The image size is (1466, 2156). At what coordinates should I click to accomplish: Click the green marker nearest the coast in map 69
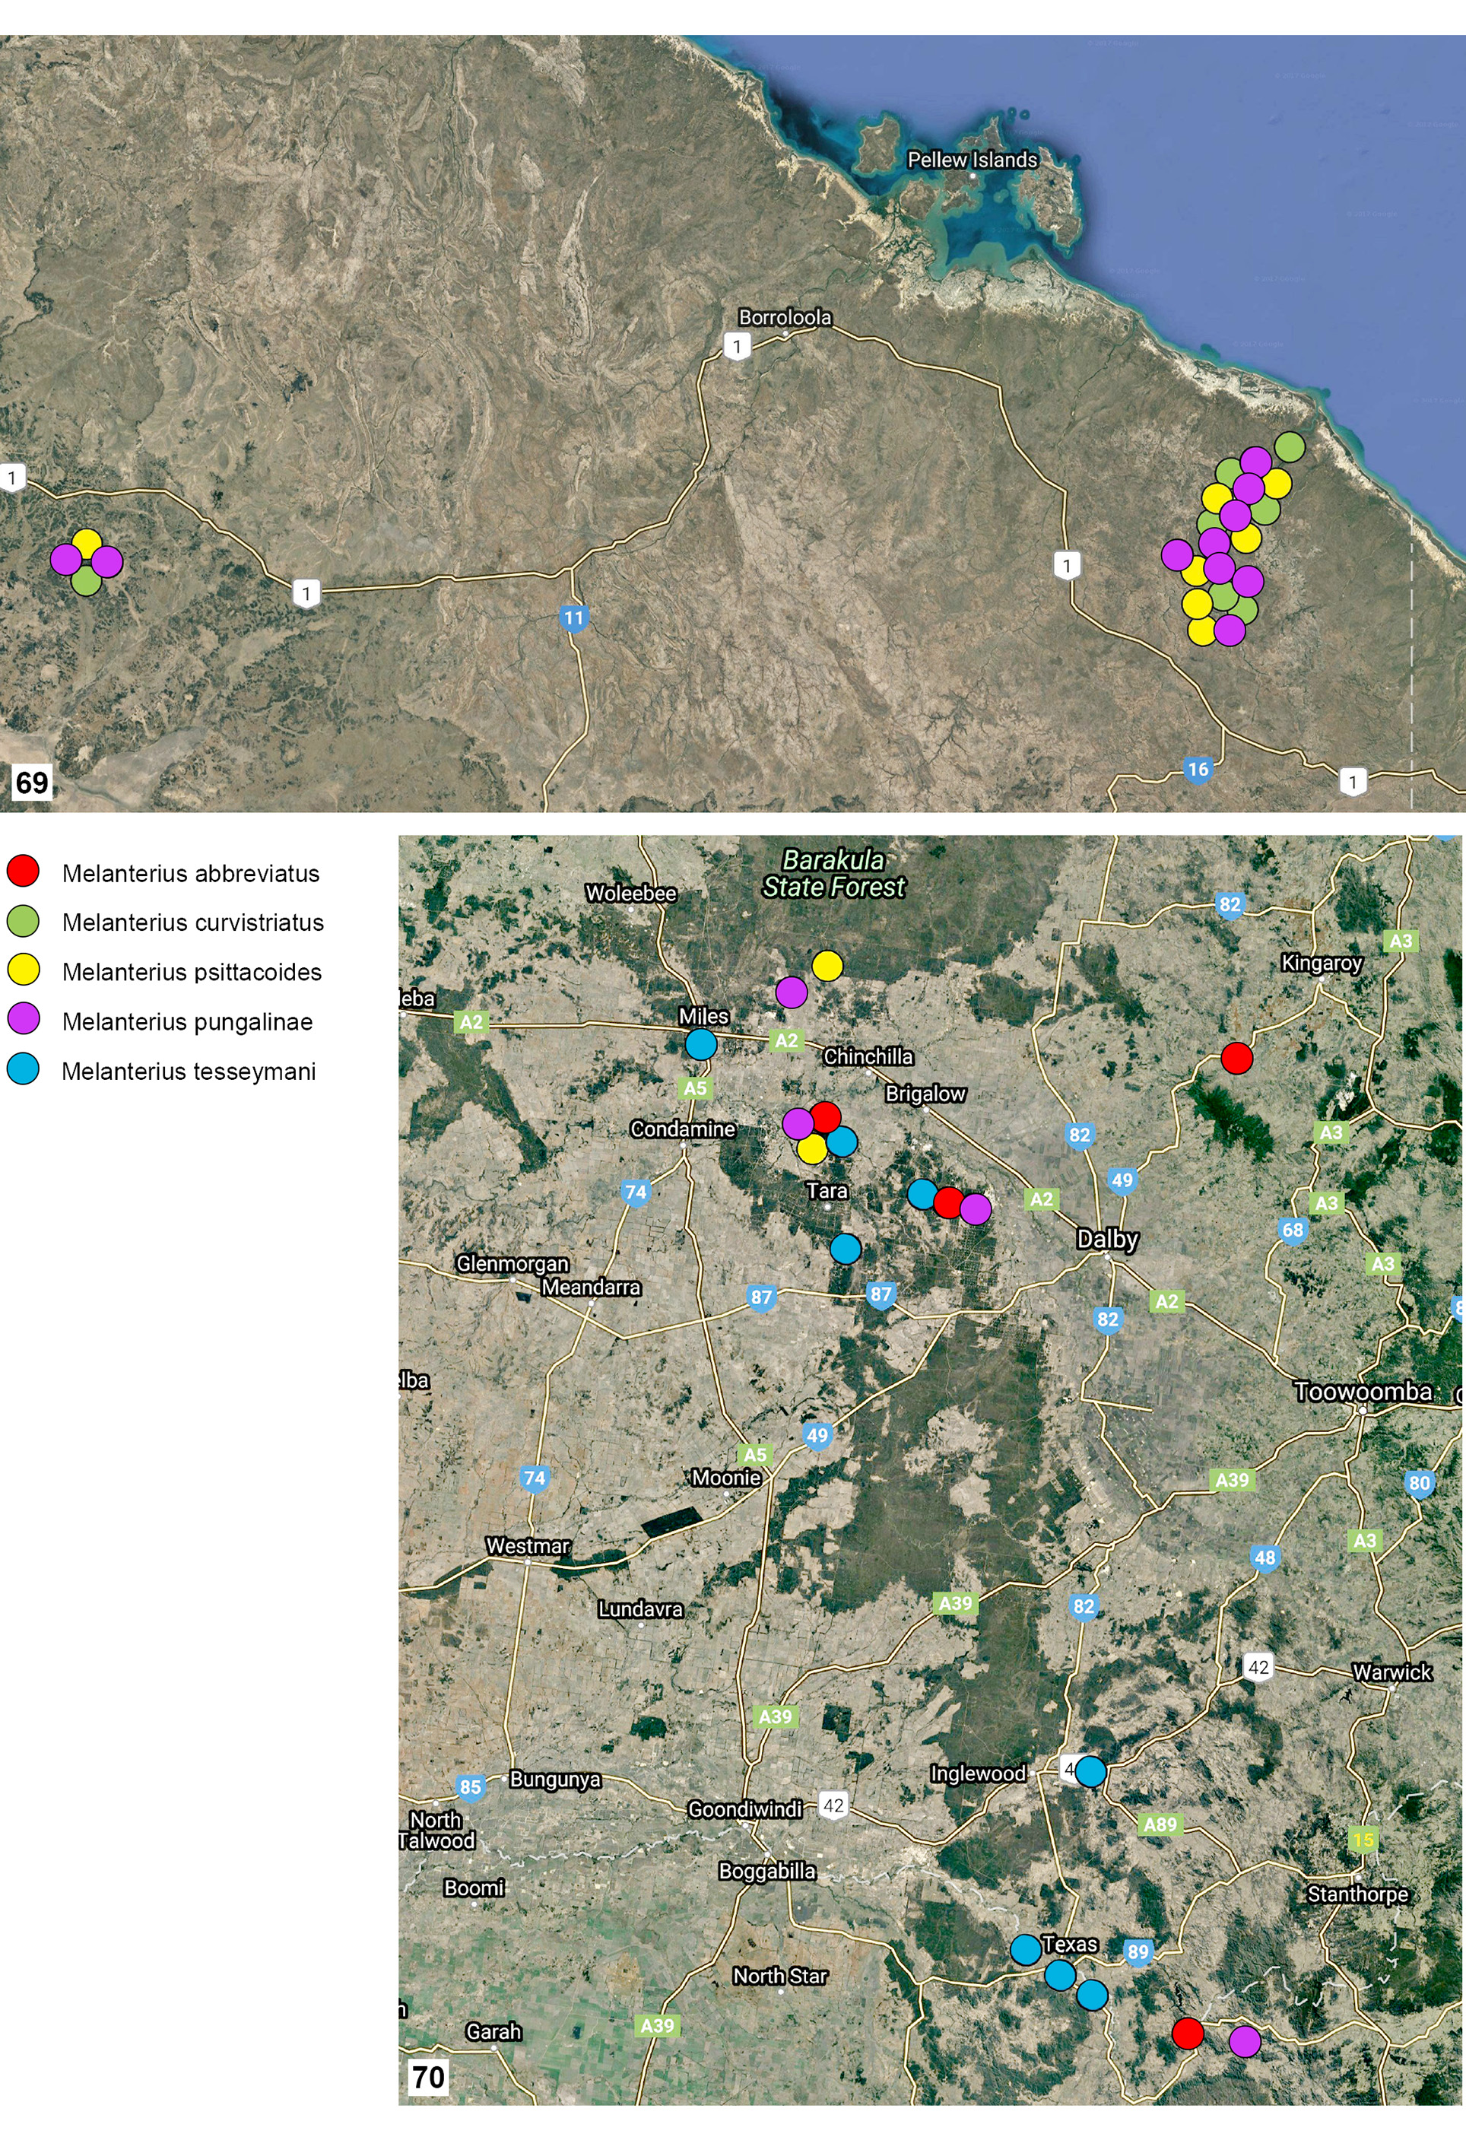[x=1290, y=447]
